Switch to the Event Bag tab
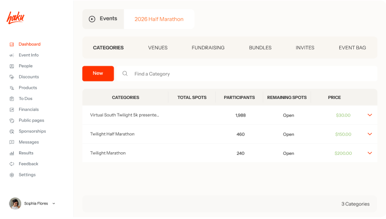Viewport: 386px width, 219px height. 352,48
